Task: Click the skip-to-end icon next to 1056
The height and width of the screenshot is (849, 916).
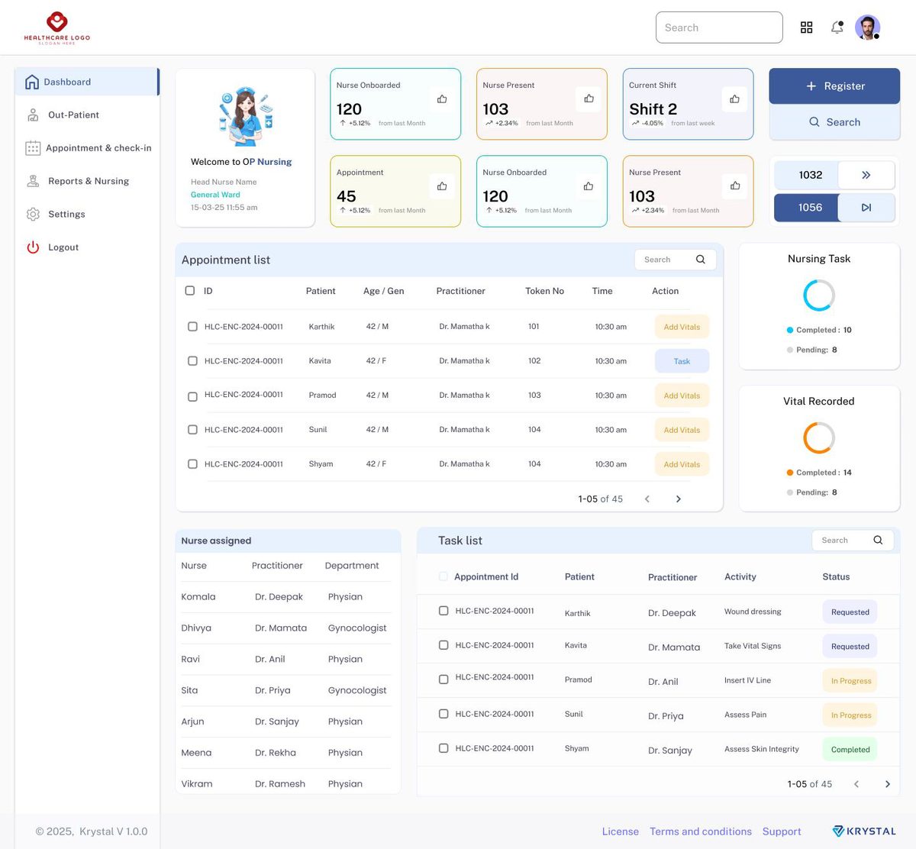Action: coord(866,207)
